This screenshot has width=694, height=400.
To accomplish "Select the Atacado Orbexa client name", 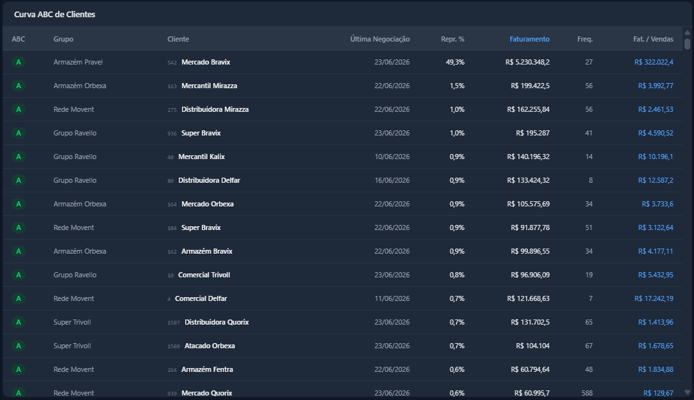I will [209, 346].
